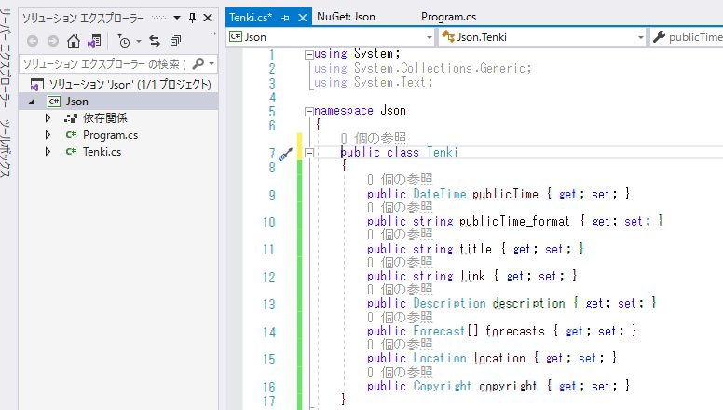Image resolution: width=723 pixels, height=410 pixels.
Task: Open the publicTime member navigation dropdown
Action: tap(687, 37)
